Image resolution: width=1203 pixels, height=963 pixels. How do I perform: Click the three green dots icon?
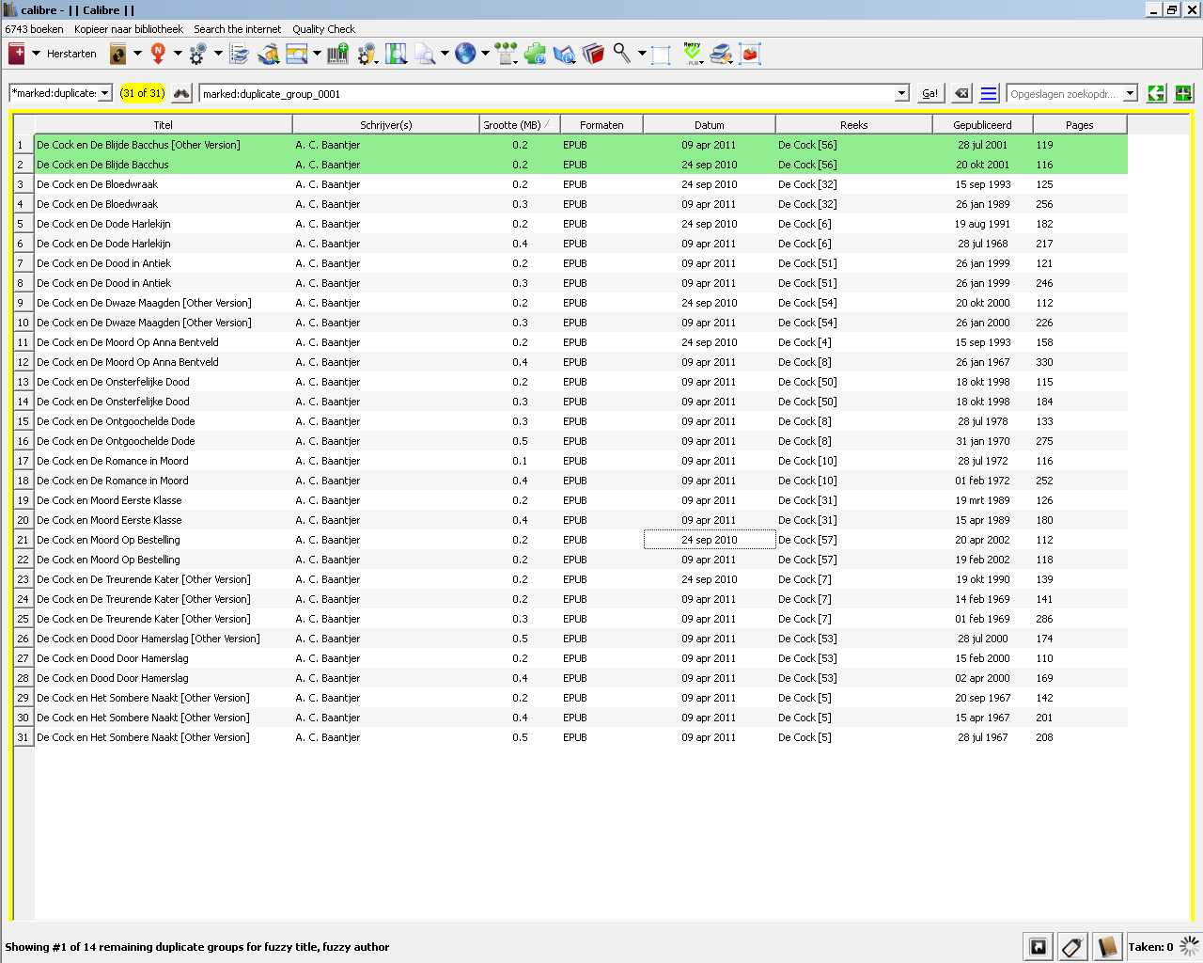click(506, 54)
